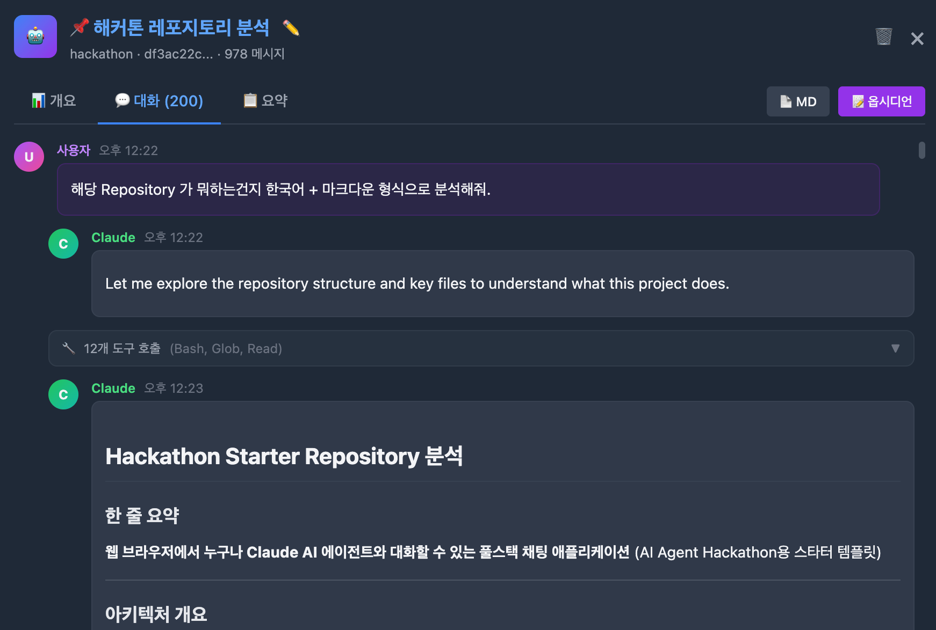The image size is (936, 630).
Task: Export conversation with MD button
Action: [x=798, y=101]
